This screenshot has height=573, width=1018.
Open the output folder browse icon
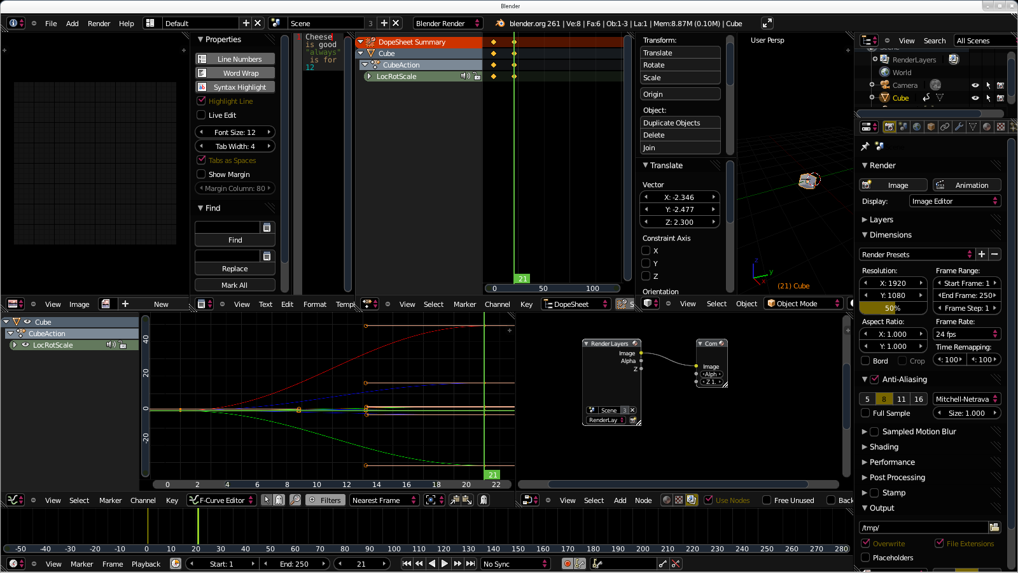click(x=994, y=527)
